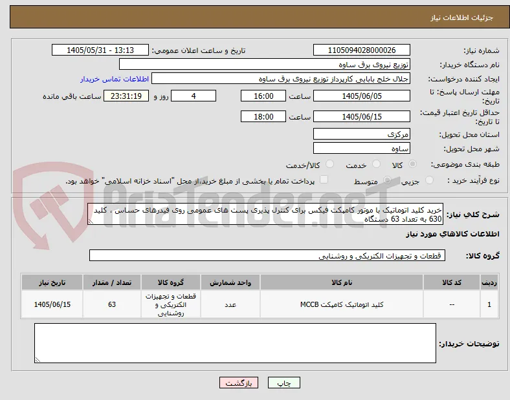Select the متوسط purchase type radio
The height and width of the screenshot is (400, 510).
pyautogui.click(x=387, y=180)
